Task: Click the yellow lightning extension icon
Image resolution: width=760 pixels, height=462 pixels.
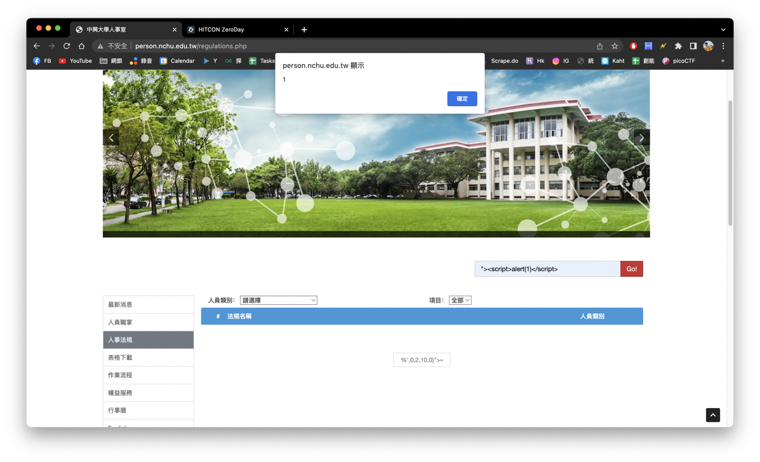Action: [x=663, y=46]
